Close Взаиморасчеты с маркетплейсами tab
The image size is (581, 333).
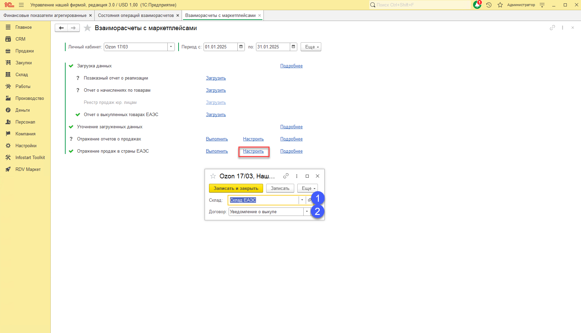coord(259,16)
